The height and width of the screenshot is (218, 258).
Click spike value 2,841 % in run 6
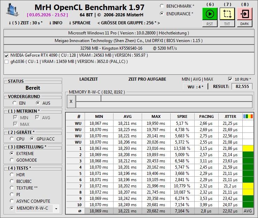point(182,180)
